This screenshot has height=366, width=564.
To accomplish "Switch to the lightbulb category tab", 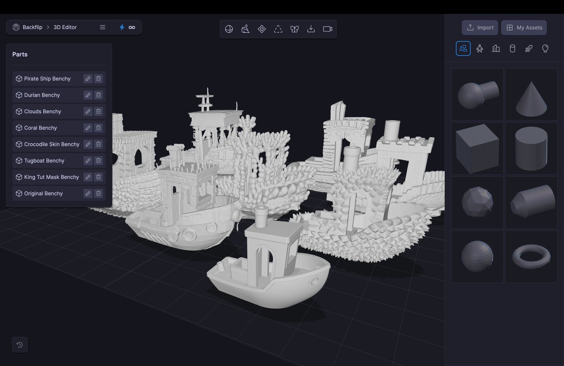I will (545, 48).
